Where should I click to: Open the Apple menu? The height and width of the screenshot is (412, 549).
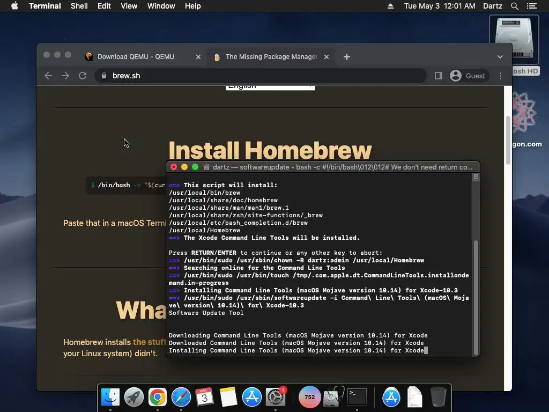[x=14, y=6]
